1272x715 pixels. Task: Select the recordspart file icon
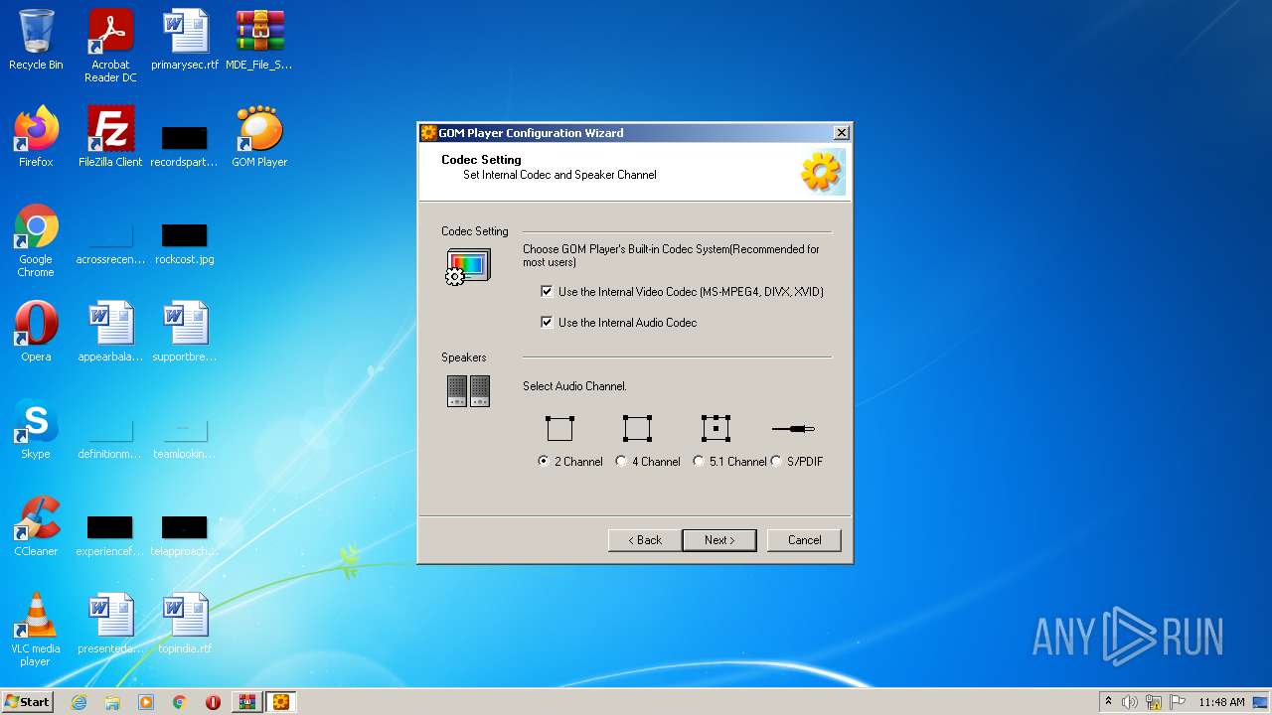[x=185, y=144]
